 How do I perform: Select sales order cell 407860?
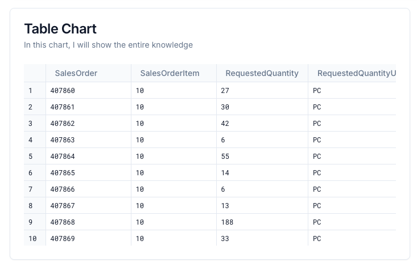tap(88, 90)
